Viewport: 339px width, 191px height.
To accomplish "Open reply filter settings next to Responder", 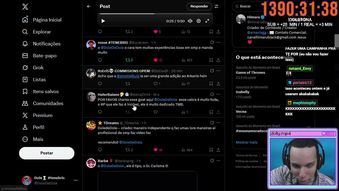I will (x=216, y=6).
